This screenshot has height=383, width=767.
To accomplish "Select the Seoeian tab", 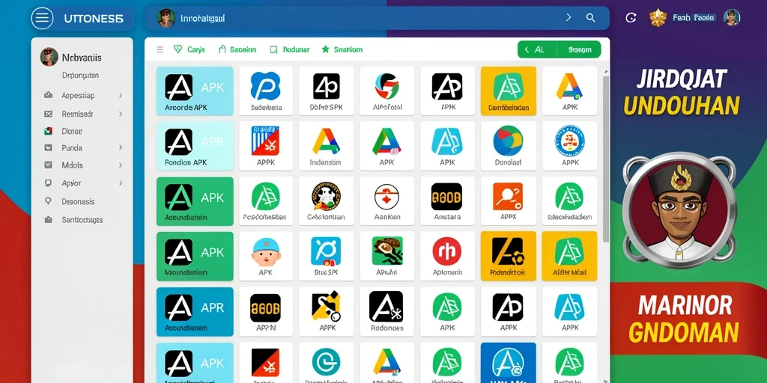I will (237, 49).
